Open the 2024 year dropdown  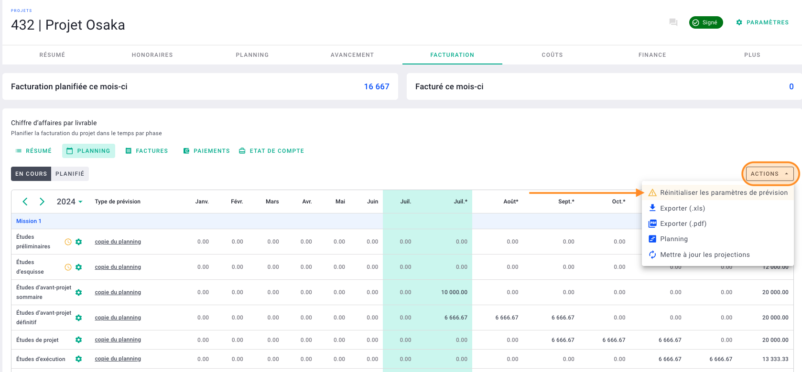tap(70, 202)
